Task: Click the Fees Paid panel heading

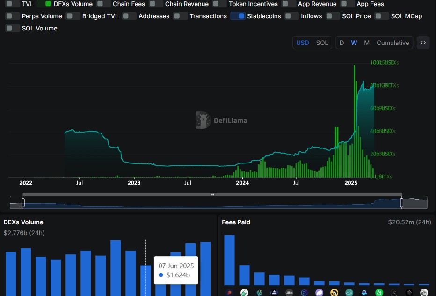Action: tap(236, 222)
